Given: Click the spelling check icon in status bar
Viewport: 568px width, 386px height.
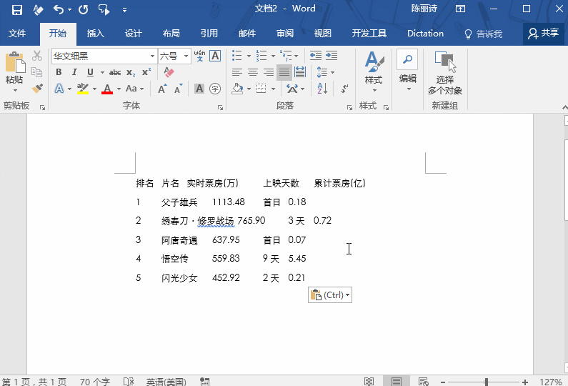Looking at the screenshot, I should (x=129, y=381).
